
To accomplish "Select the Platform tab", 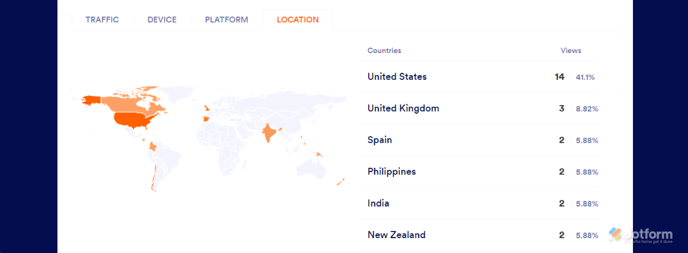I will [x=226, y=20].
